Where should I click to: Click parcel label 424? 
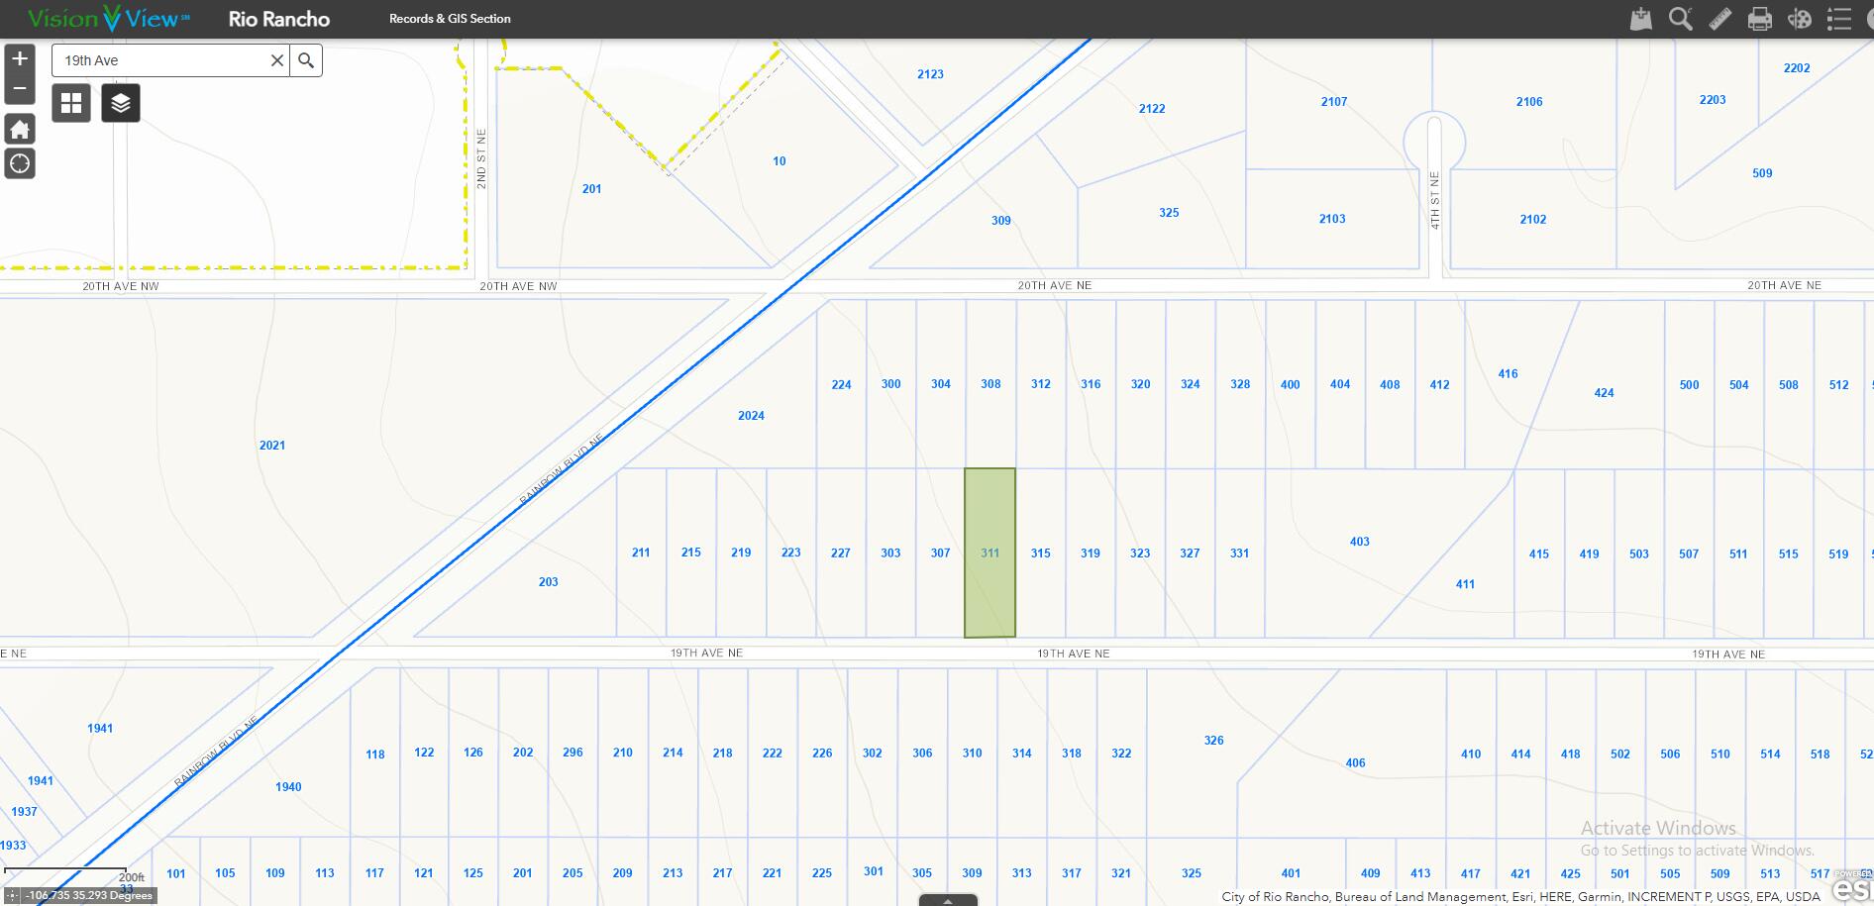point(1605,393)
